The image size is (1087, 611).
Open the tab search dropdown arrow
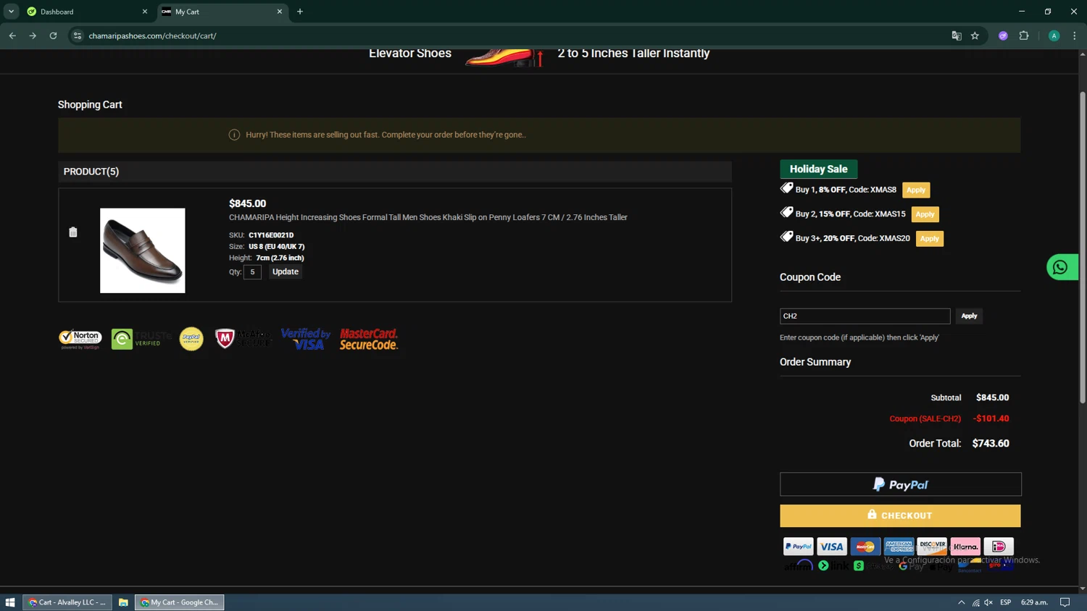11,12
